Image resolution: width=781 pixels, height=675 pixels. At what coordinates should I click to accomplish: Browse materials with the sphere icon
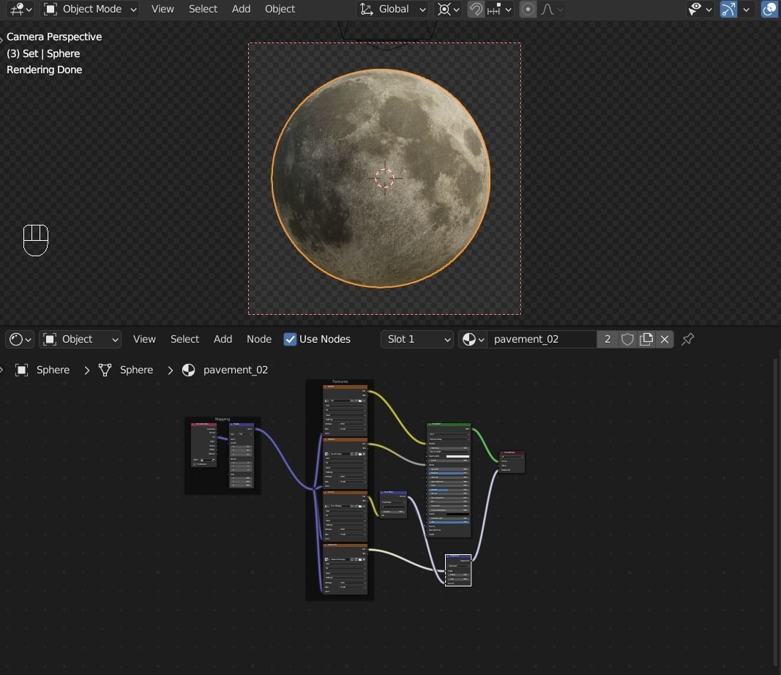[x=473, y=339]
